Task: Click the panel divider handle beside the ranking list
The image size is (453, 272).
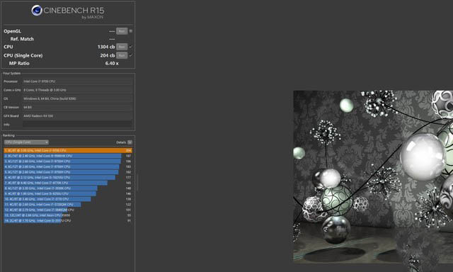Action: [x=138, y=183]
